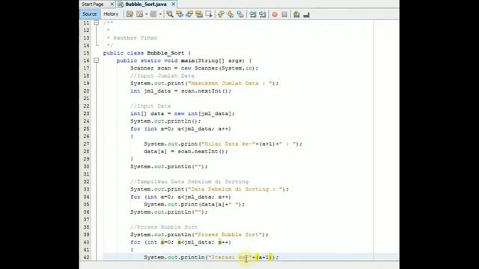Image resolution: width=479 pixels, height=269 pixels.
Task: Click the '@author ViMan' comment on line 13
Action: pyautogui.click(x=135, y=38)
